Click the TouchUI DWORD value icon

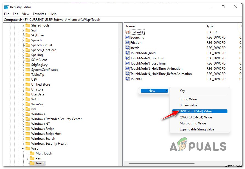[128, 79]
